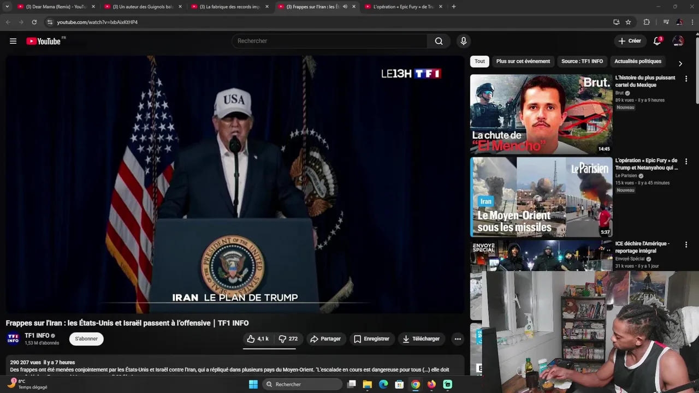Open L'opération Epic Fury video title
Viewport: 699px width, 393px height.
pyautogui.click(x=647, y=164)
